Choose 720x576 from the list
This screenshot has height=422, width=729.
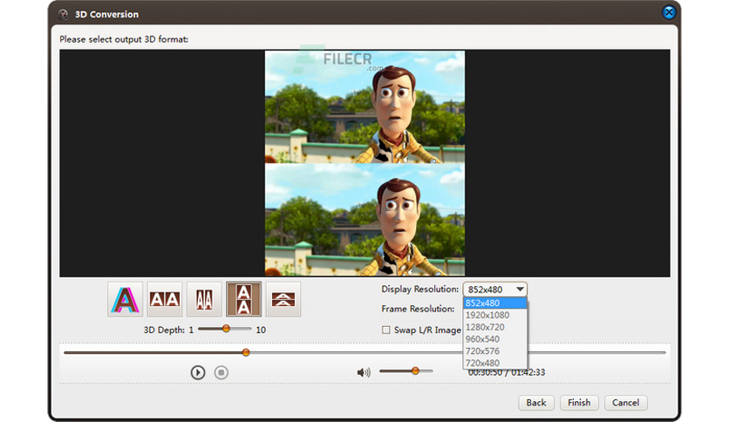click(x=495, y=351)
